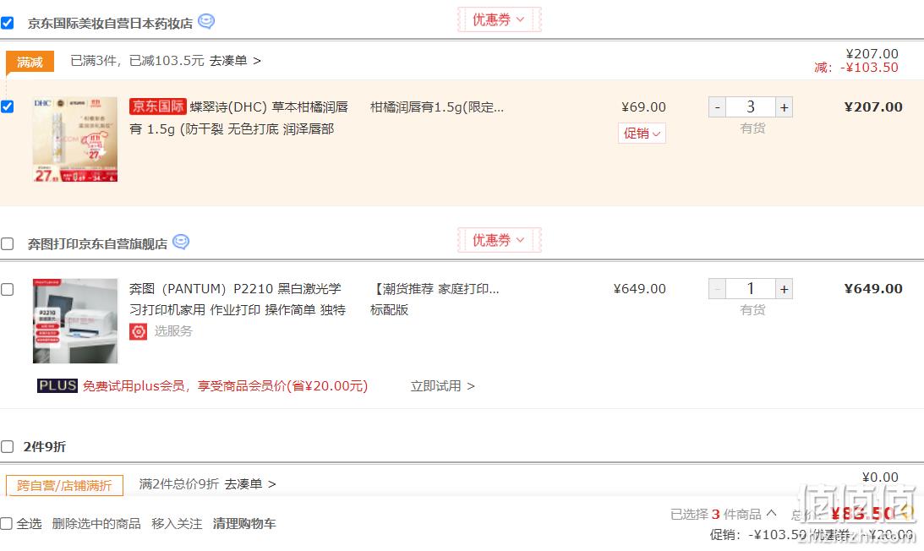Screen dimensions: 924x551
Task: Click 去凑单 beside 已减103.5元
Action: pyautogui.click(x=235, y=61)
